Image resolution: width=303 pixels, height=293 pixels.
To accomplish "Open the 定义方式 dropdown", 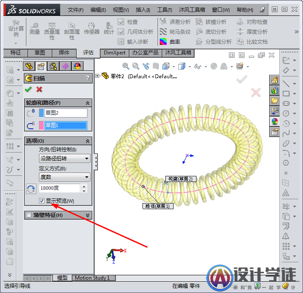I will (x=64, y=177).
